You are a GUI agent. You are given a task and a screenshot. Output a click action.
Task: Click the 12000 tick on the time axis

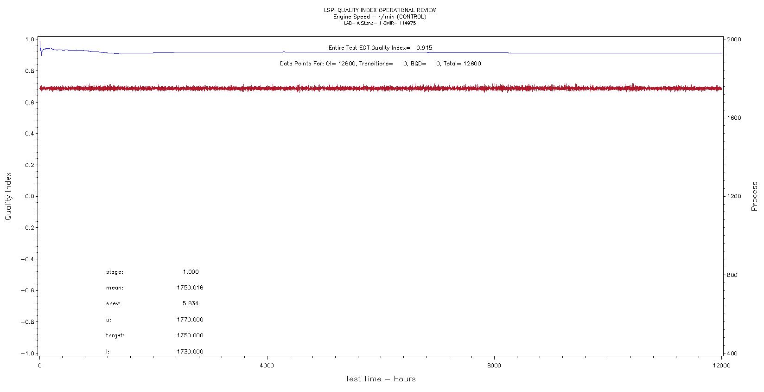pyautogui.click(x=721, y=366)
